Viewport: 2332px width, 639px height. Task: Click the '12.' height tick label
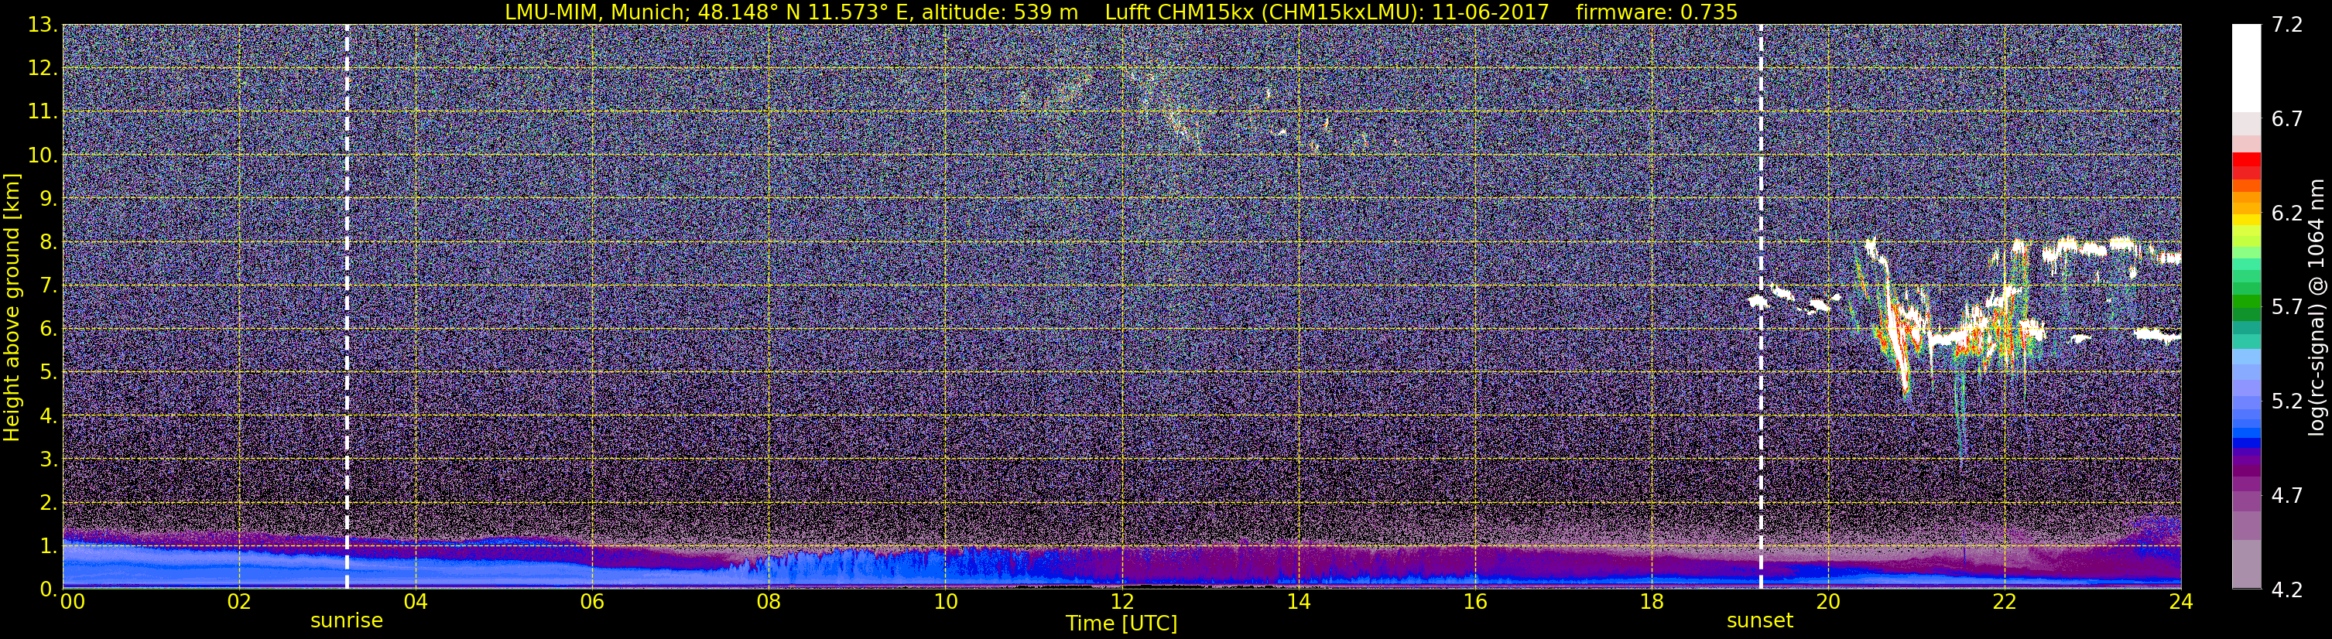(42, 68)
